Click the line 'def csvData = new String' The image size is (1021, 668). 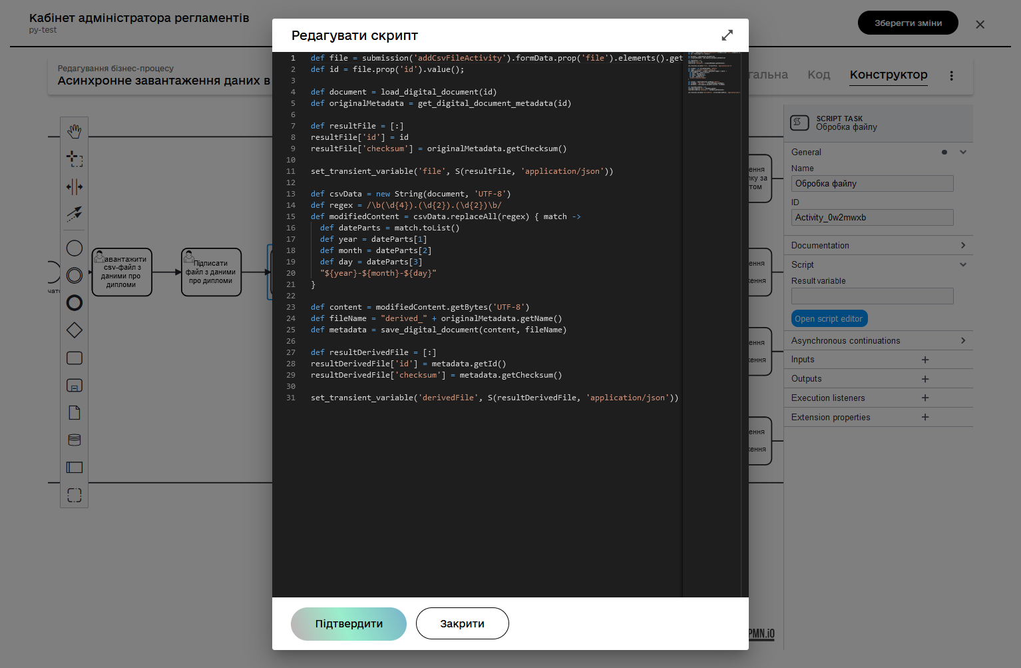411,194
